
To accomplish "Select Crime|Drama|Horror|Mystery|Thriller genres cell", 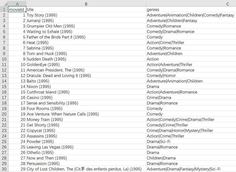I will [x=191, y=131].
